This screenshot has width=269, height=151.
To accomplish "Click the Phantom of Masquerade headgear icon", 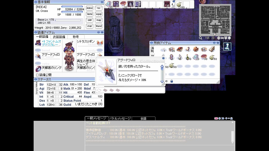I will click(38, 43).
